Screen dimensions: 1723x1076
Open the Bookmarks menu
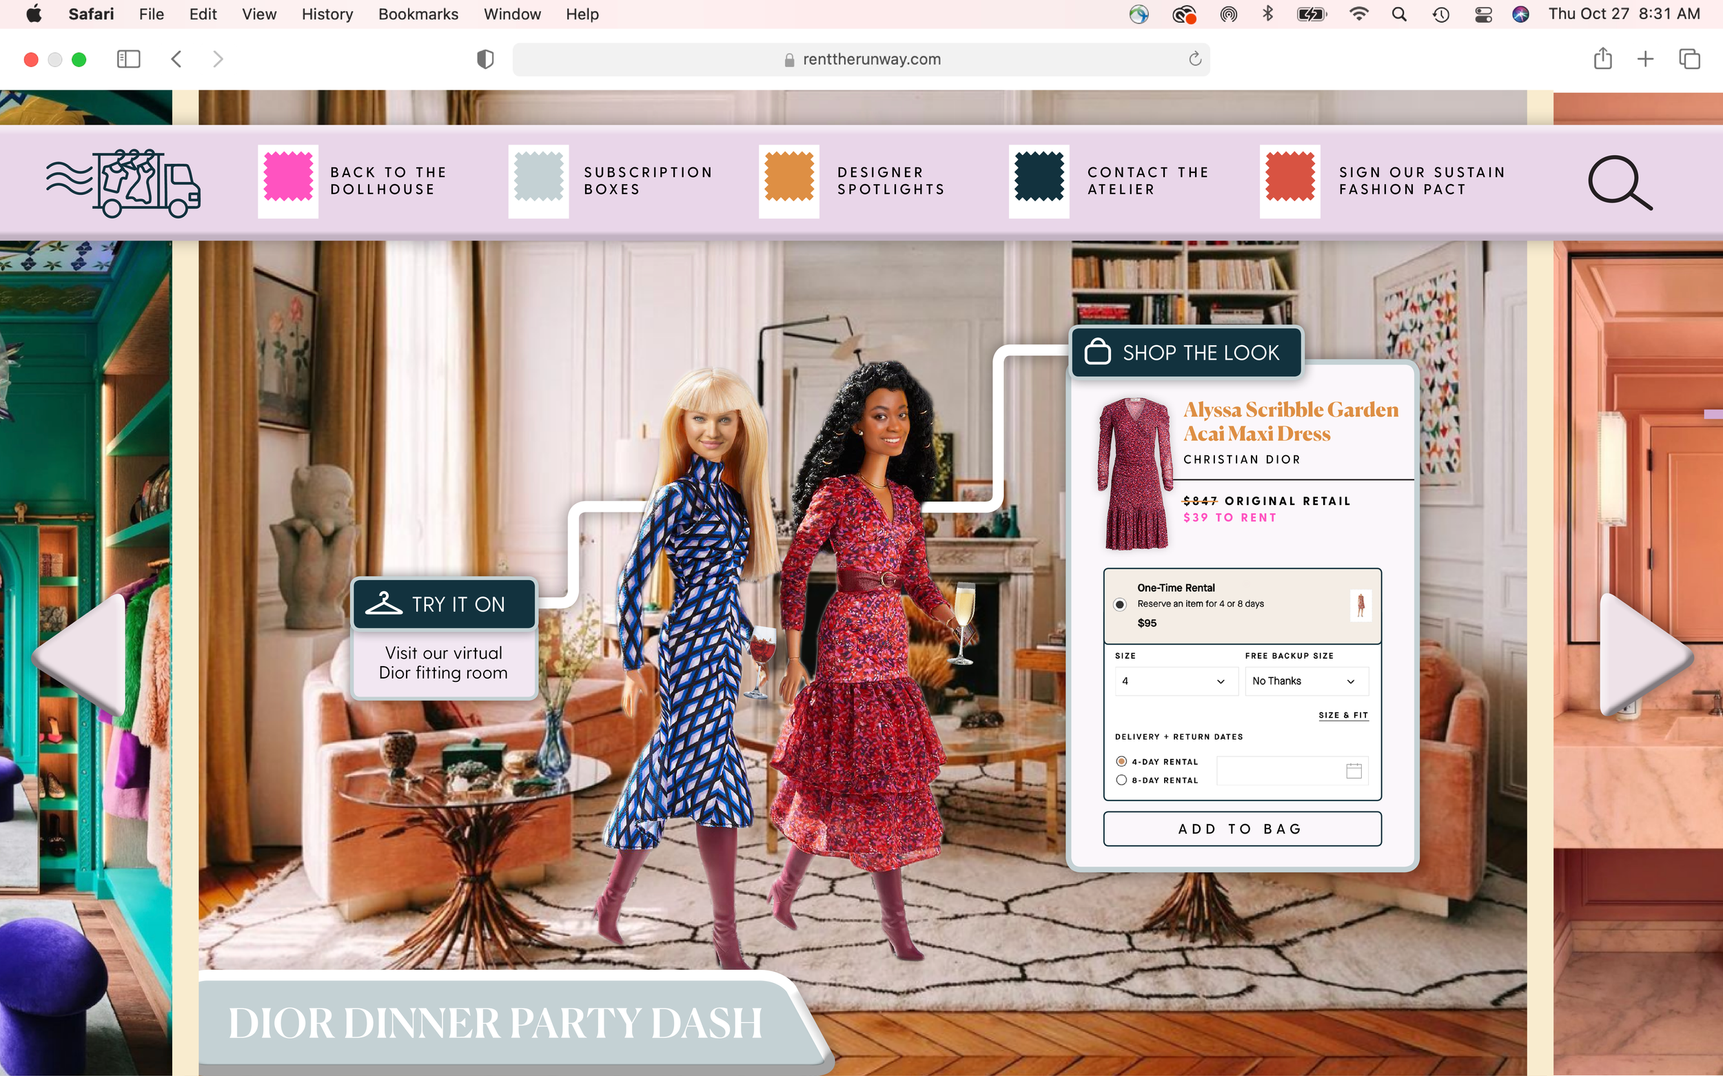click(x=418, y=14)
